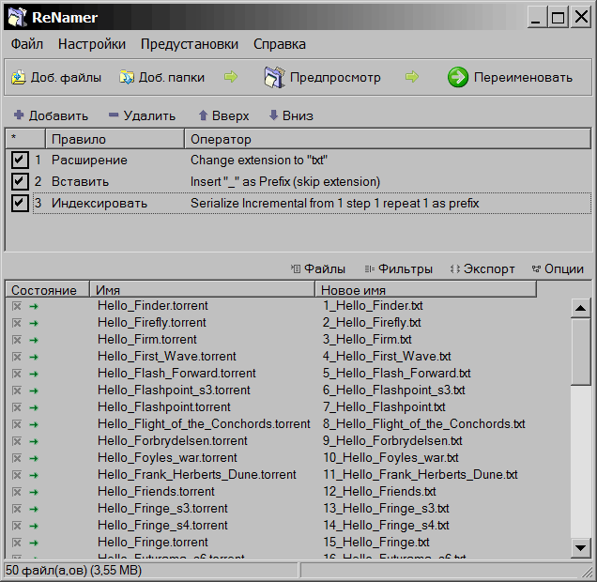This screenshot has height=582, width=597.
Task: Open Предпросмотр preview from the toolbar
Action: click(322, 78)
